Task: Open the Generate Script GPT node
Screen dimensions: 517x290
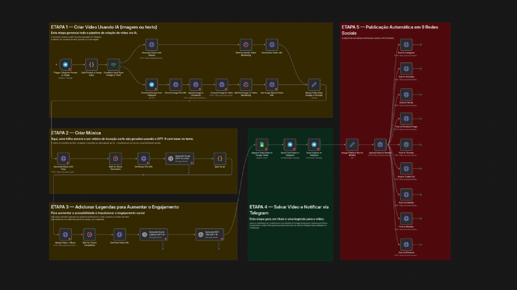Action: [179, 158]
